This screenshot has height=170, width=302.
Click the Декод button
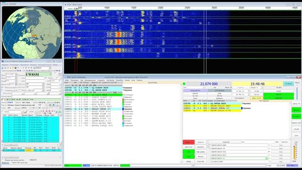coord(189,161)
